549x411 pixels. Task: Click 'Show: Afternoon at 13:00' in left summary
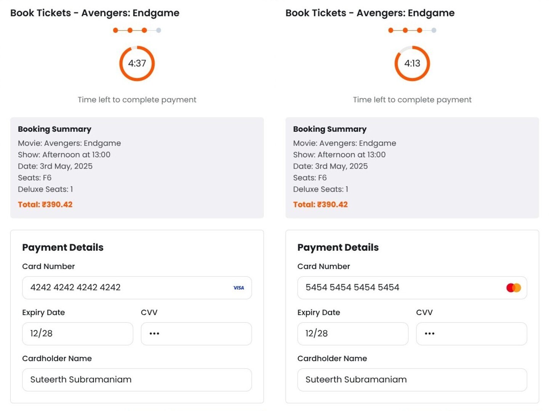click(64, 155)
